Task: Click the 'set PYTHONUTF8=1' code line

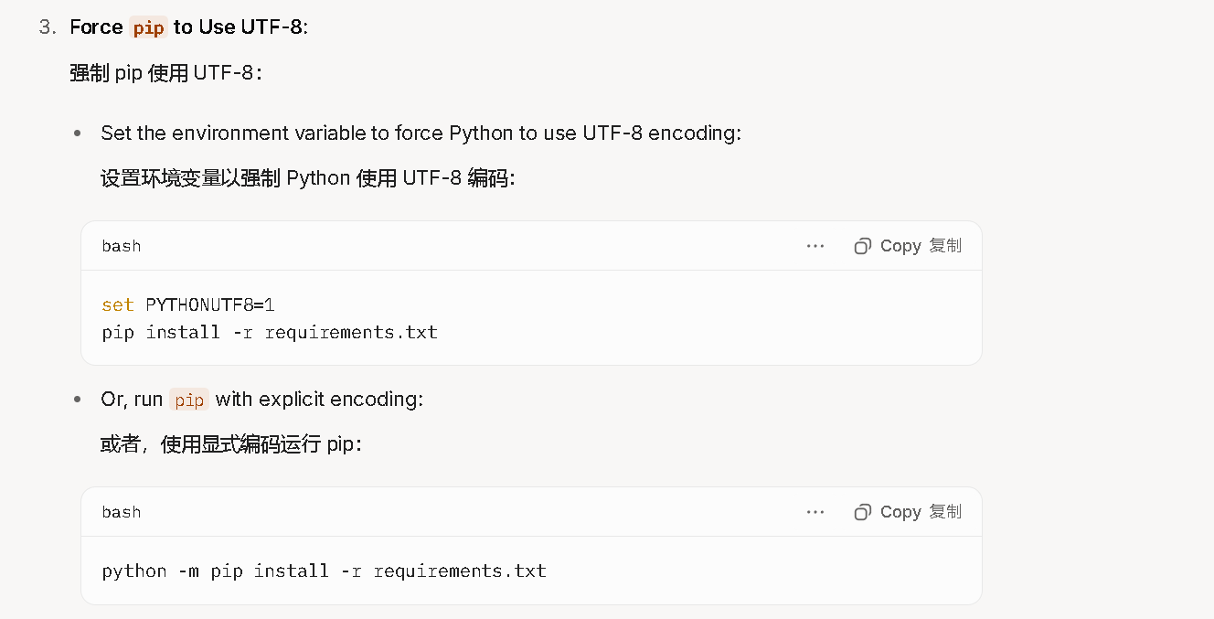Action: click(x=188, y=304)
